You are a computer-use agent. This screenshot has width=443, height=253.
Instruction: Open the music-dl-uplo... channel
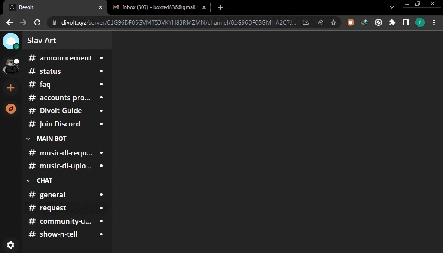tap(67, 166)
